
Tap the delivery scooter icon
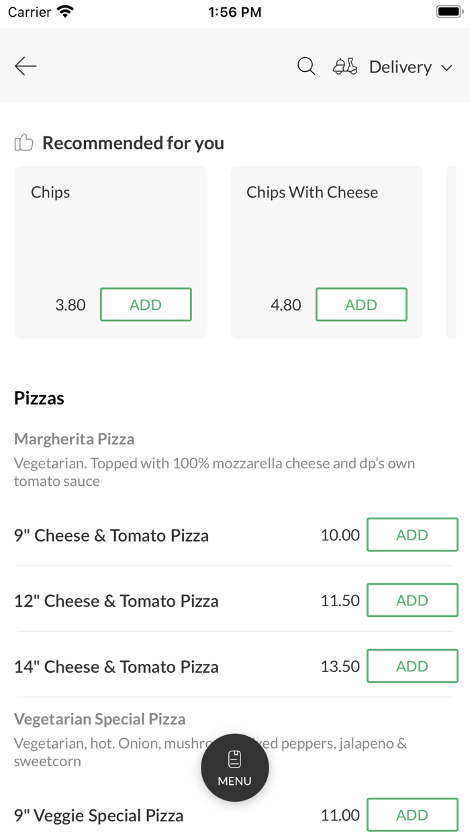[344, 67]
